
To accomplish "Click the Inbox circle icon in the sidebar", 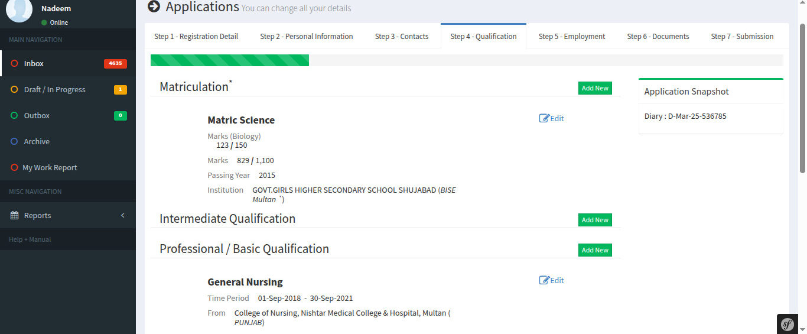I will tap(14, 63).
